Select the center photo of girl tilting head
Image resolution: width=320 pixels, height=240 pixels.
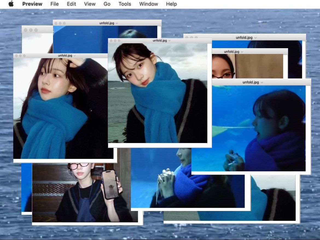coord(158,93)
